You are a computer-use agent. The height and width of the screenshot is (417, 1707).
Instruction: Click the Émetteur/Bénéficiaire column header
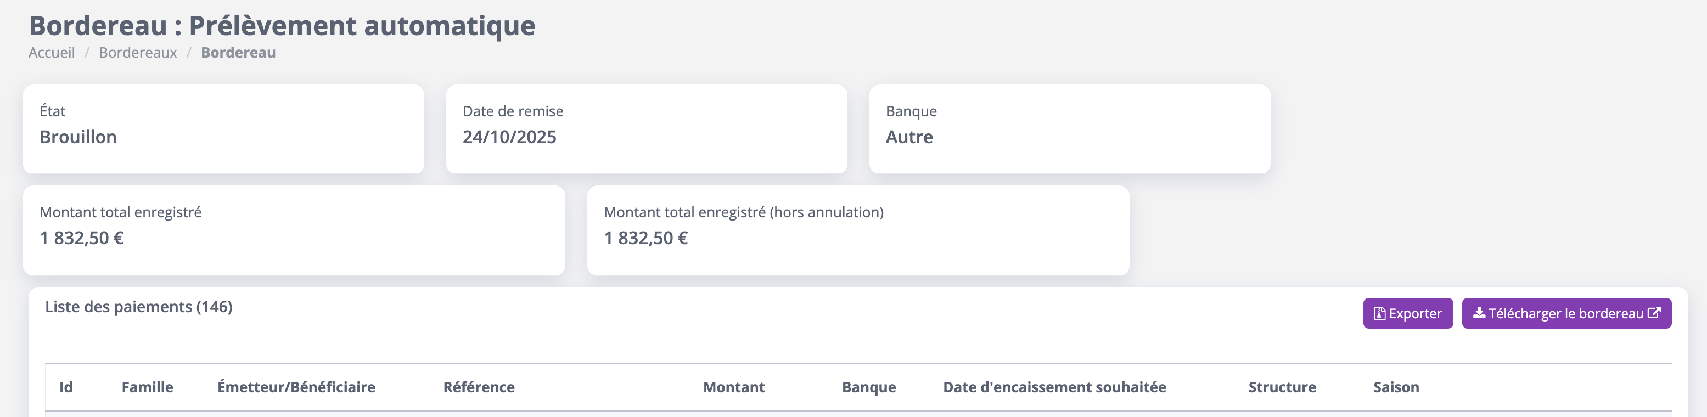[x=296, y=387]
